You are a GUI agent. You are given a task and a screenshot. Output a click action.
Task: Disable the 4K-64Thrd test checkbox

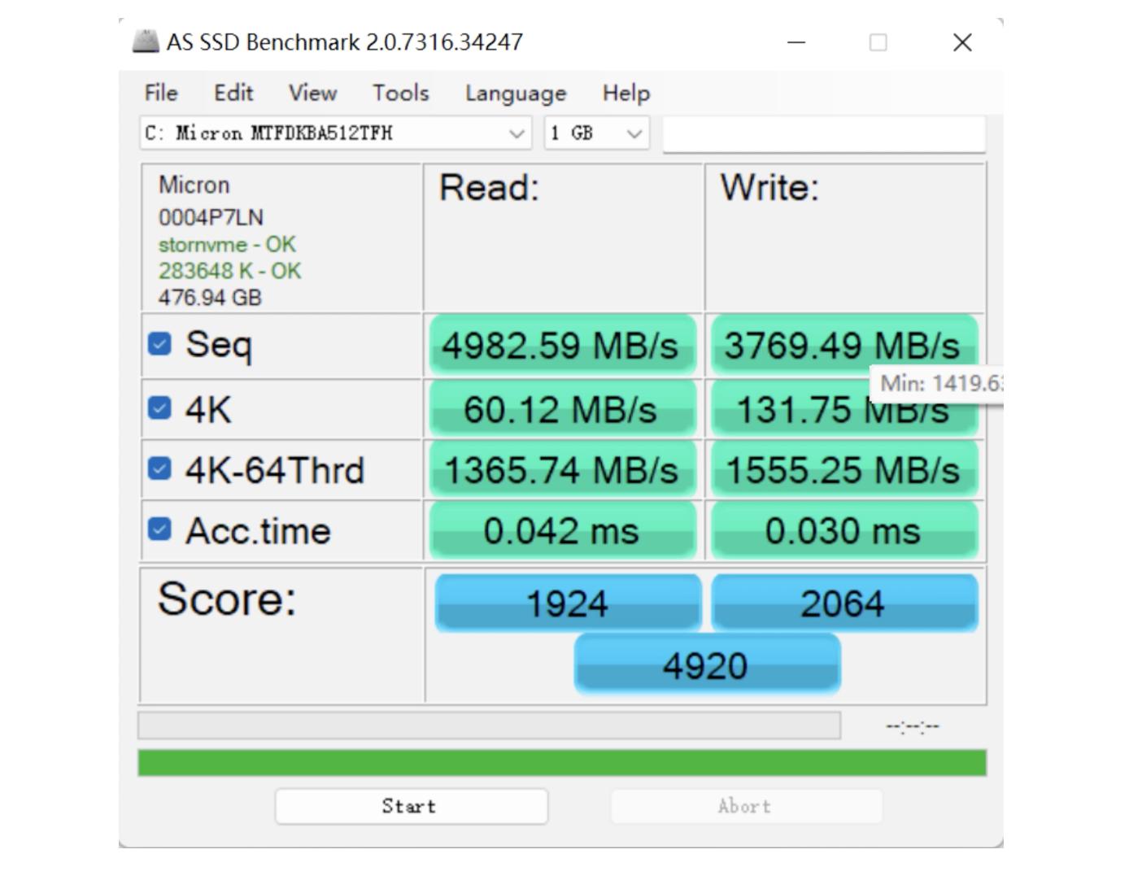[159, 468]
